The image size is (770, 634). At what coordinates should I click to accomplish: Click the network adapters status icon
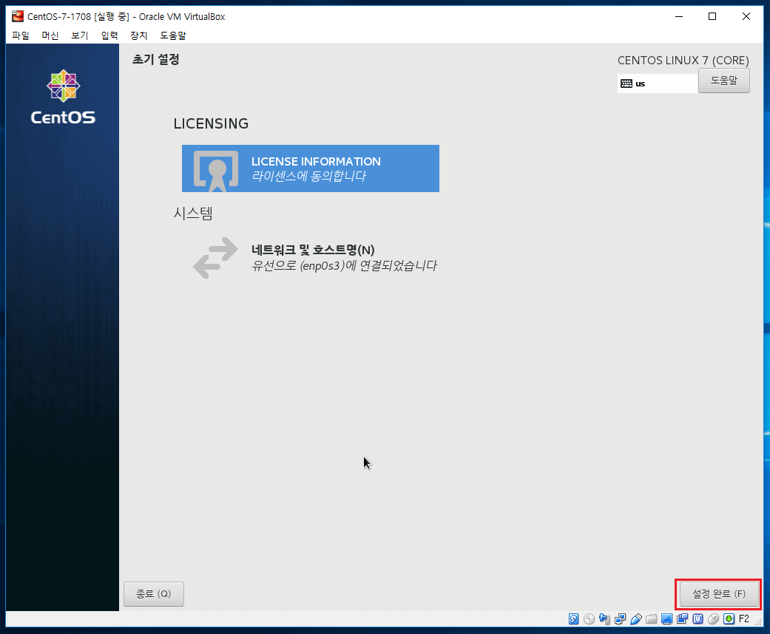621,619
